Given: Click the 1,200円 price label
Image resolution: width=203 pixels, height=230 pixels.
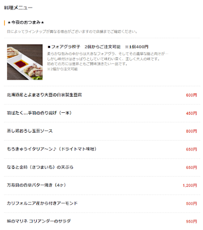Looking at the screenshot, I should coord(190,185).
